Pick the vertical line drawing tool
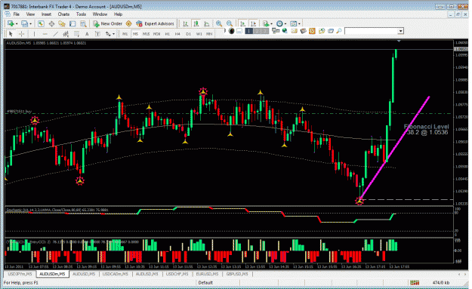This screenshot has height=289, width=472. [x=34, y=34]
